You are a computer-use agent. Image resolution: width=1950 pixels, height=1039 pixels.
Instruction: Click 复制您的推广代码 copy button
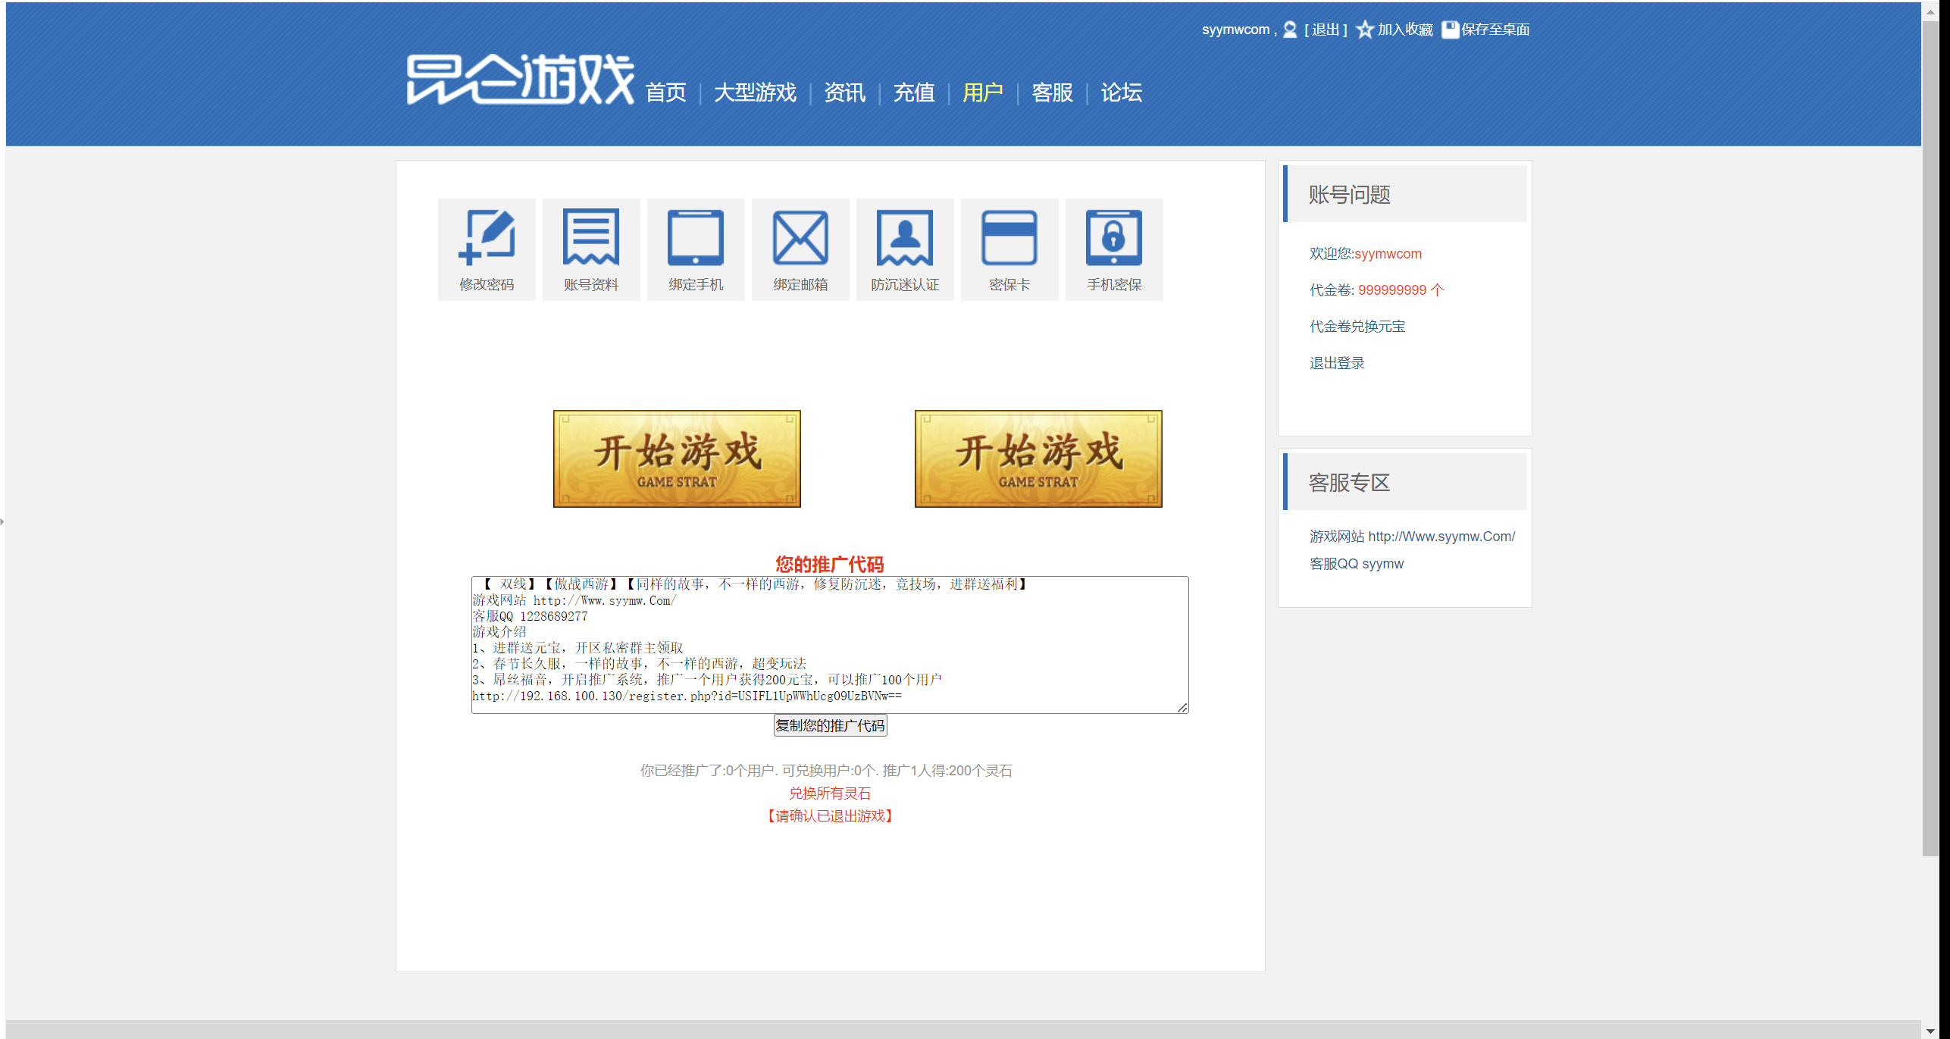tap(830, 725)
